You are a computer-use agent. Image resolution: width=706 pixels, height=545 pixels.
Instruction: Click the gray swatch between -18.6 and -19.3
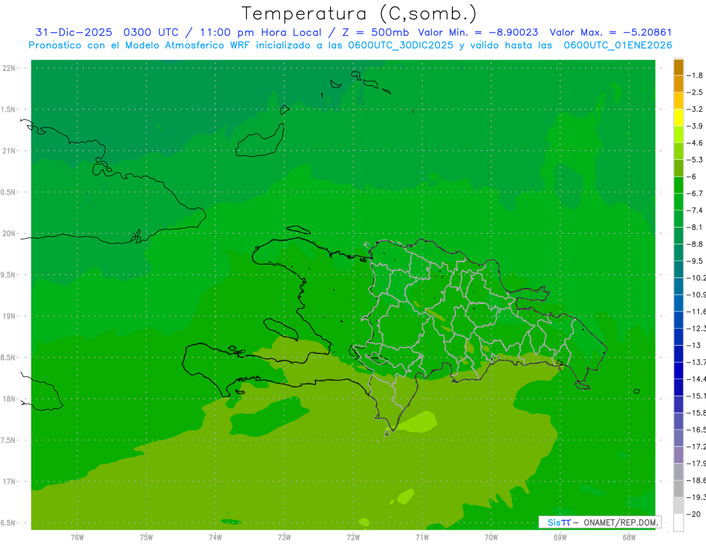point(678,489)
